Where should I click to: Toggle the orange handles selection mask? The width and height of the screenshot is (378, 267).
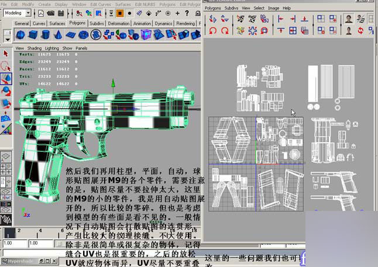click(120, 13)
